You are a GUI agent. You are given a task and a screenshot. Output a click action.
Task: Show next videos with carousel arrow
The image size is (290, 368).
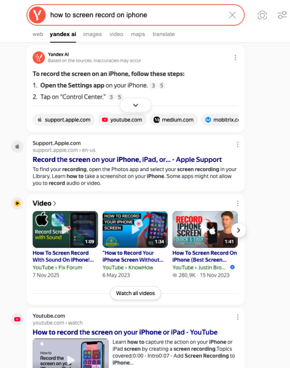point(238,230)
